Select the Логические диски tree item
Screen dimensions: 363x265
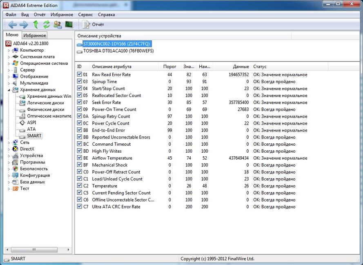click(45, 103)
